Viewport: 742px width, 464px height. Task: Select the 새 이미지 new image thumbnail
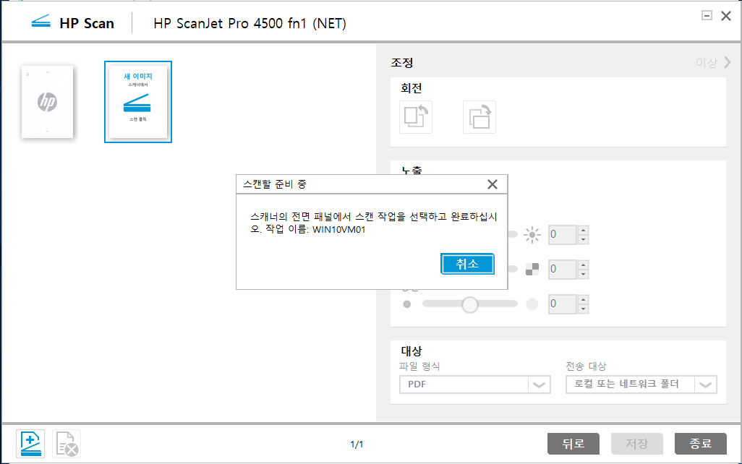(x=138, y=102)
